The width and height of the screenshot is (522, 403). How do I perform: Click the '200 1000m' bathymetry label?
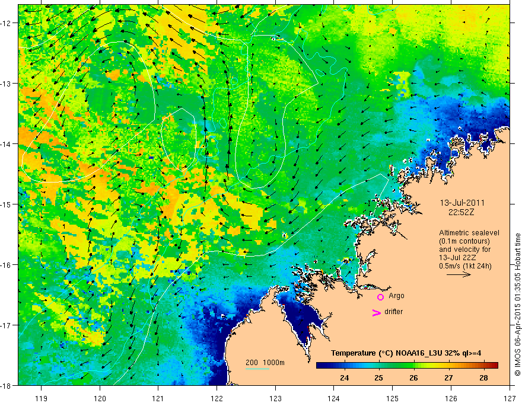(x=265, y=363)
